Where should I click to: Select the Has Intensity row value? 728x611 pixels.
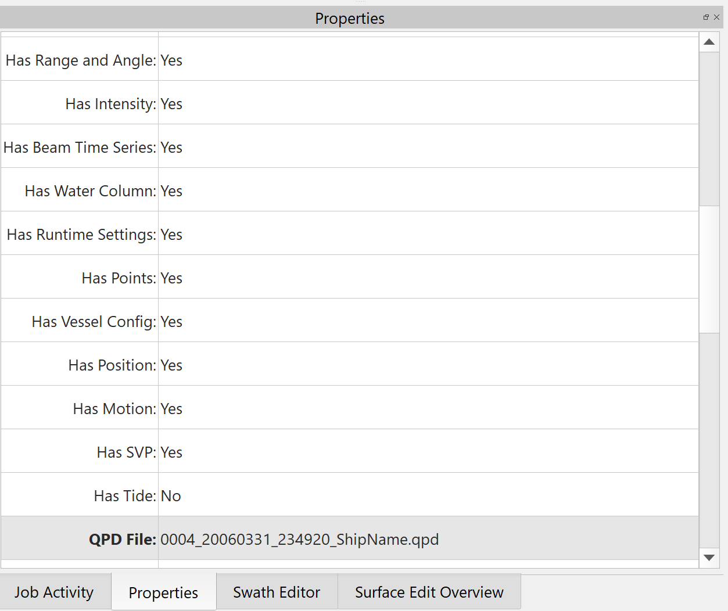(x=171, y=103)
